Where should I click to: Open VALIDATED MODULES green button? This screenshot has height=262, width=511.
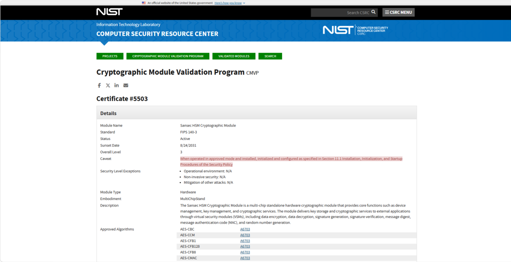click(x=234, y=56)
